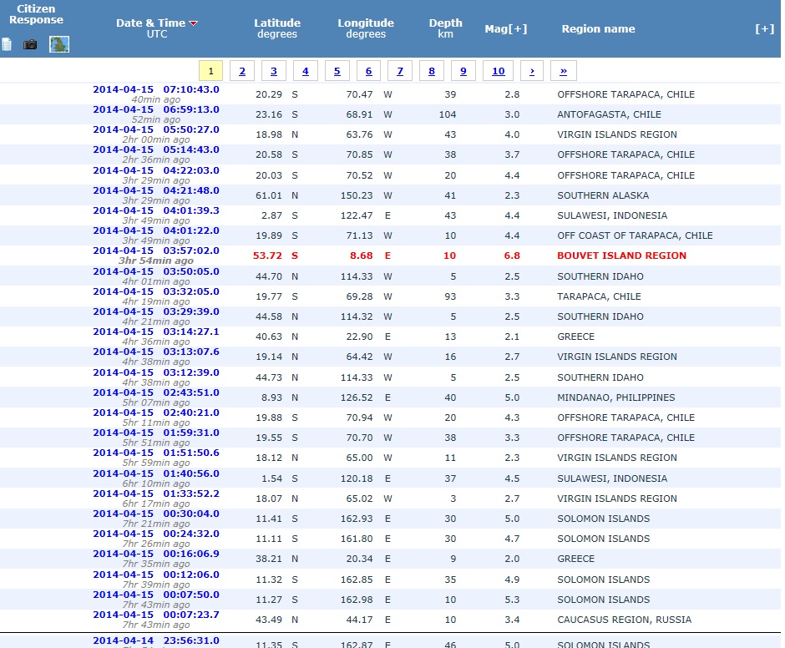
Task: Click OFF COAST OF TARAPACA, CHILE text
Action: [x=636, y=235]
